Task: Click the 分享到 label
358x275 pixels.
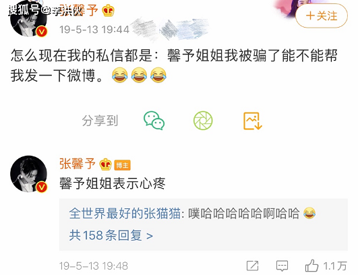Action: (100, 121)
